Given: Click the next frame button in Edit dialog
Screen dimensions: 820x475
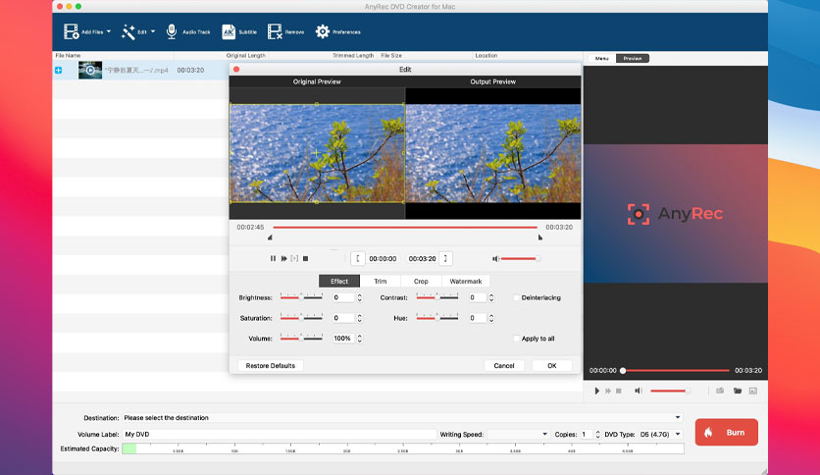Looking at the screenshot, I should (x=294, y=258).
